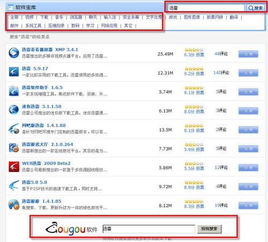Click the 迅雷游戏大厅 icon
The image size is (268, 242).
(x=14, y=148)
